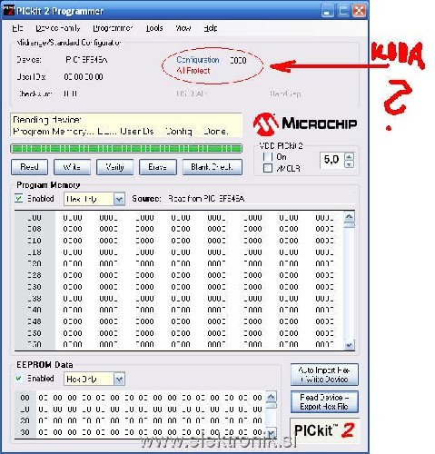This screenshot has width=435, height=454.
Task: Open EEPROM Data Hex Only dropdown
Action: pyautogui.click(x=119, y=379)
